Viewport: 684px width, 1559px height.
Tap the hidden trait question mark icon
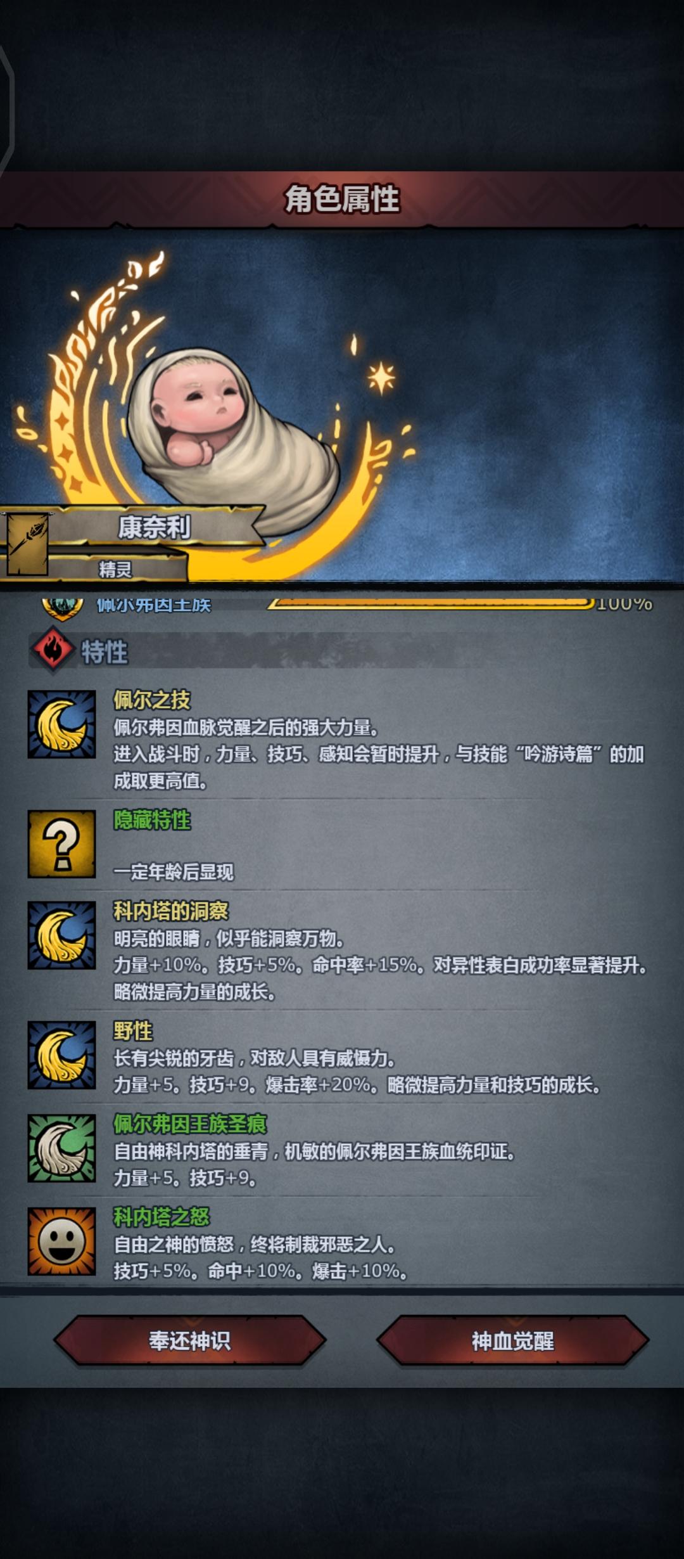61,844
